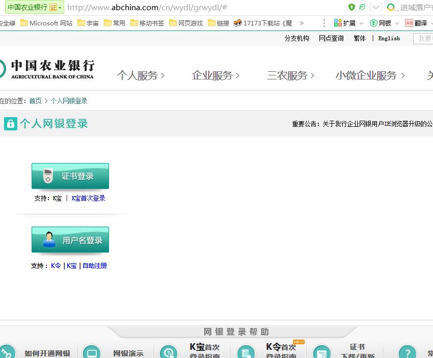Expand the 网银 dropdown arrow
Screen dimensions: 433x358
coord(397,23)
